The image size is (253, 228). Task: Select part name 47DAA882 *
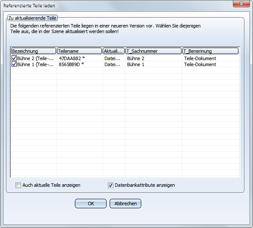pyautogui.click(x=72, y=58)
